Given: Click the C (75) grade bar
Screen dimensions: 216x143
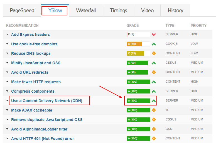Looking at the screenshot, I should pyautogui.click(x=138, y=53).
